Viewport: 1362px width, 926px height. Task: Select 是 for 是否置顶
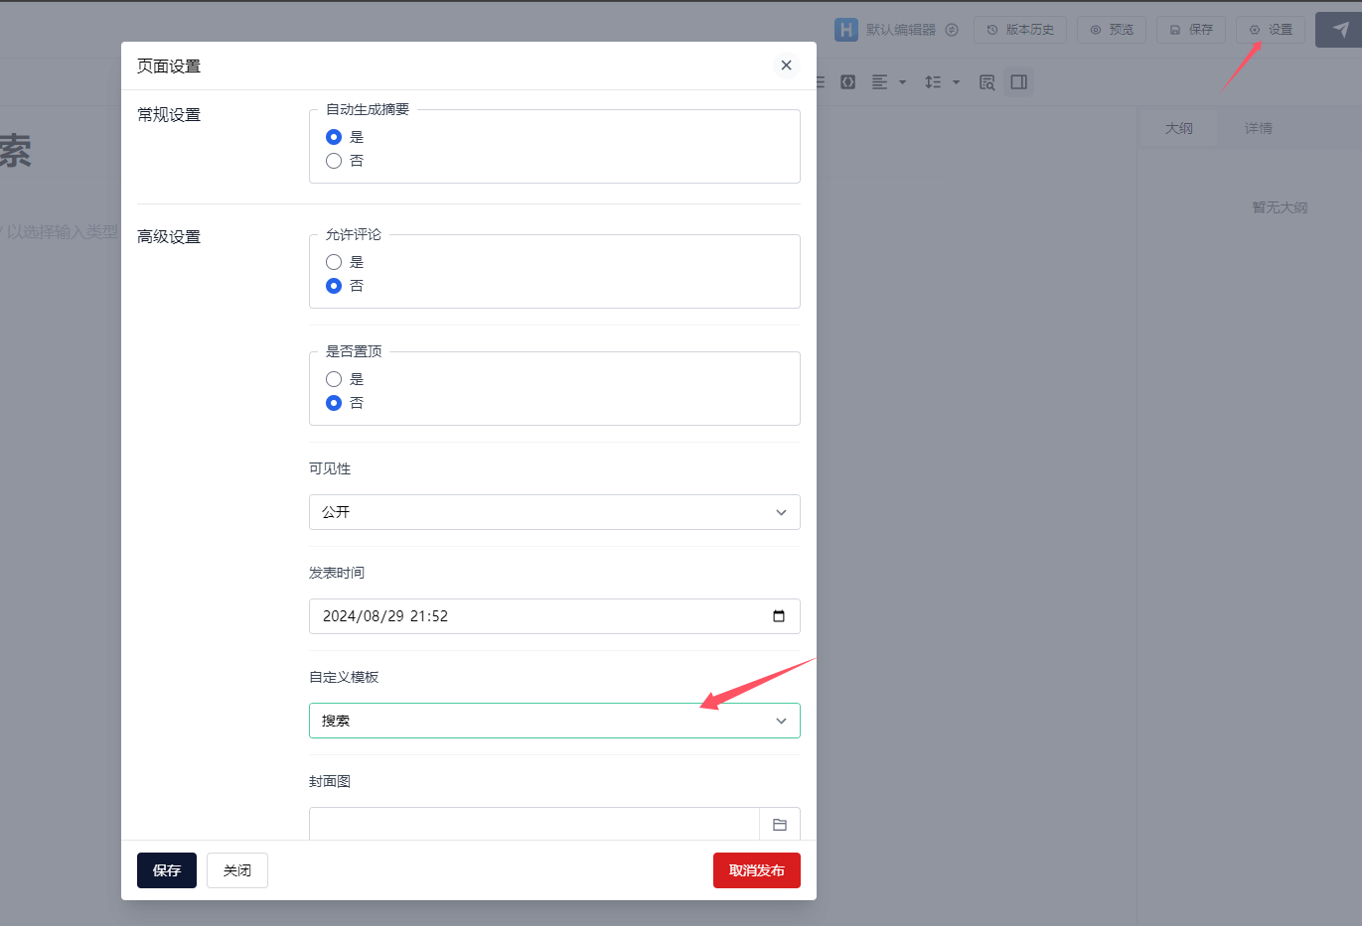point(334,379)
